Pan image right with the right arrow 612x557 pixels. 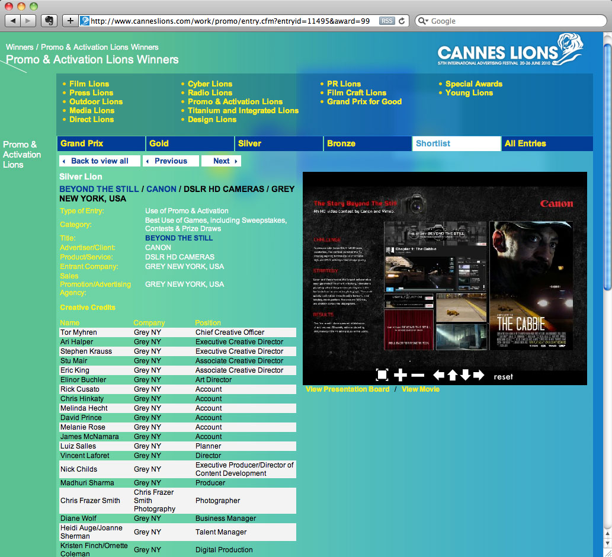(479, 375)
